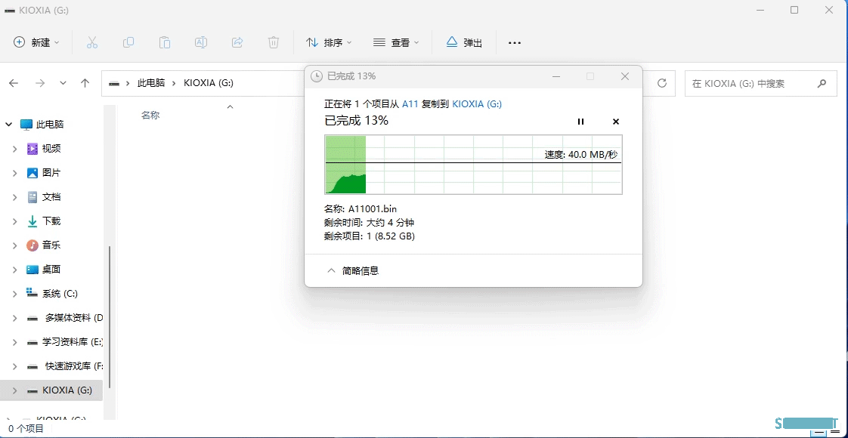Expand the 系统 (C:) drive node
The height and width of the screenshot is (438, 848).
(x=15, y=294)
